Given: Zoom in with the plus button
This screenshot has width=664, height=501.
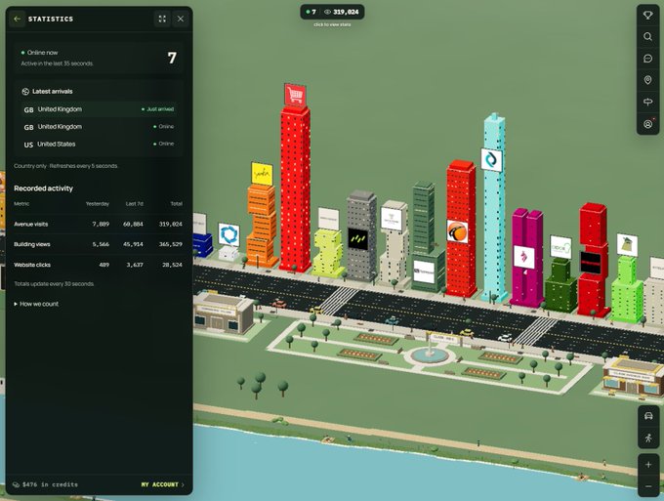Looking at the screenshot, I should click(648, 465).
